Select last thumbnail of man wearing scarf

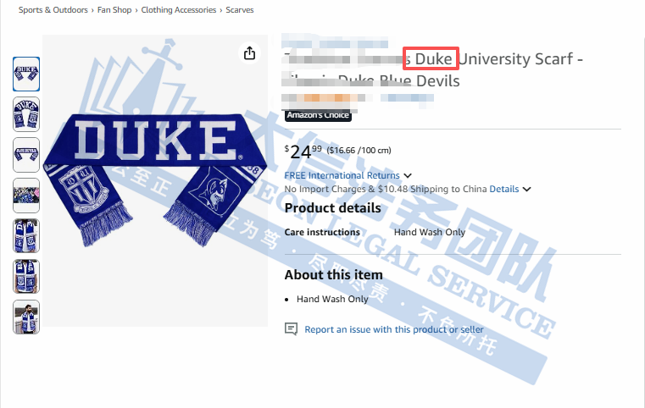(x=26, y=317)
